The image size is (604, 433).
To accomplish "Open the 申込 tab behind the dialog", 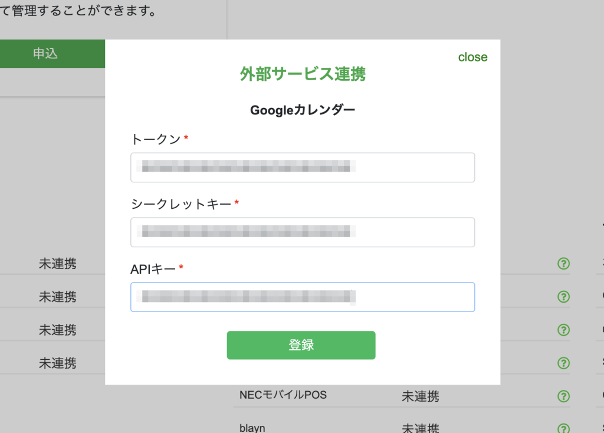I will (x=45, y=54).
